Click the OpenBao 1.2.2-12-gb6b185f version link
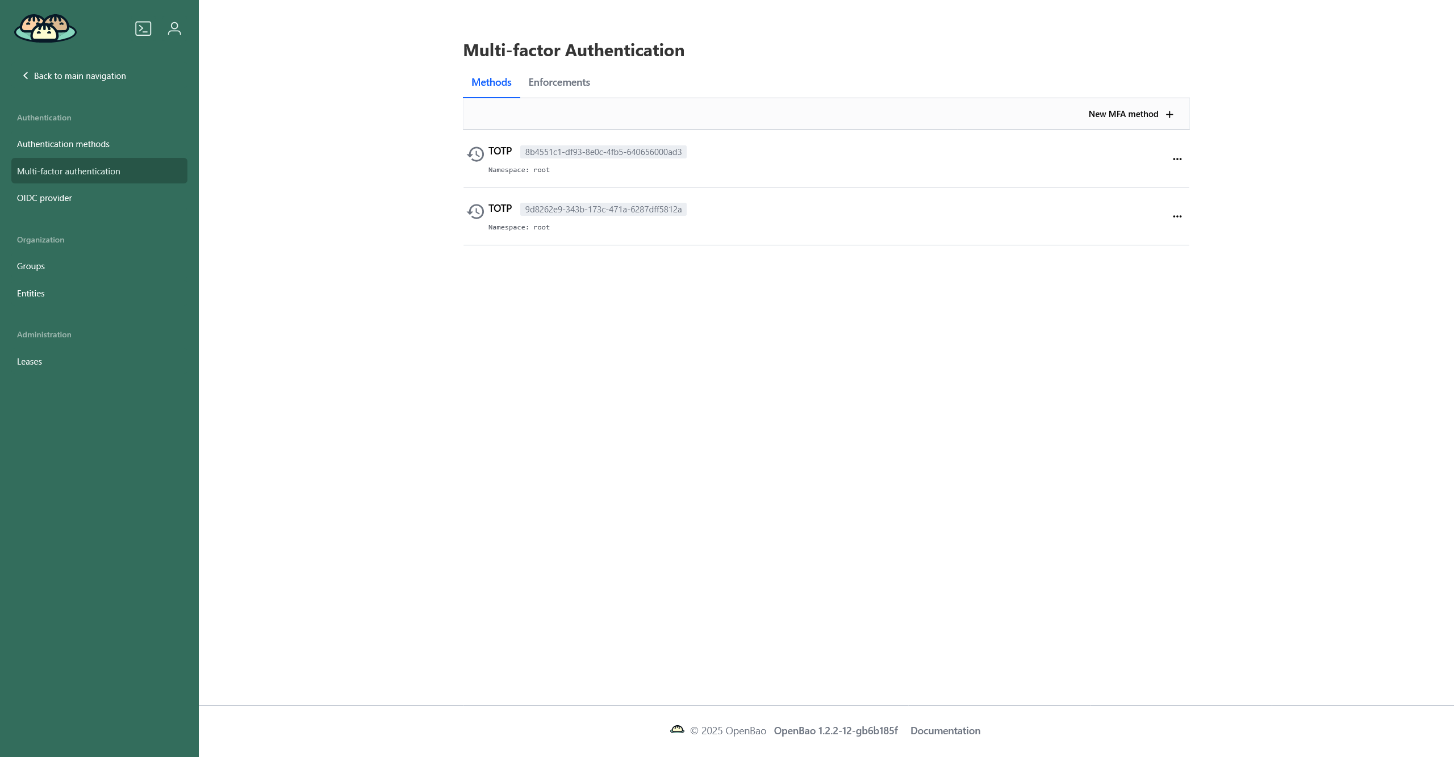This screenshot has height=757, width=1454. pyautogui.click(x=835, y=730)
